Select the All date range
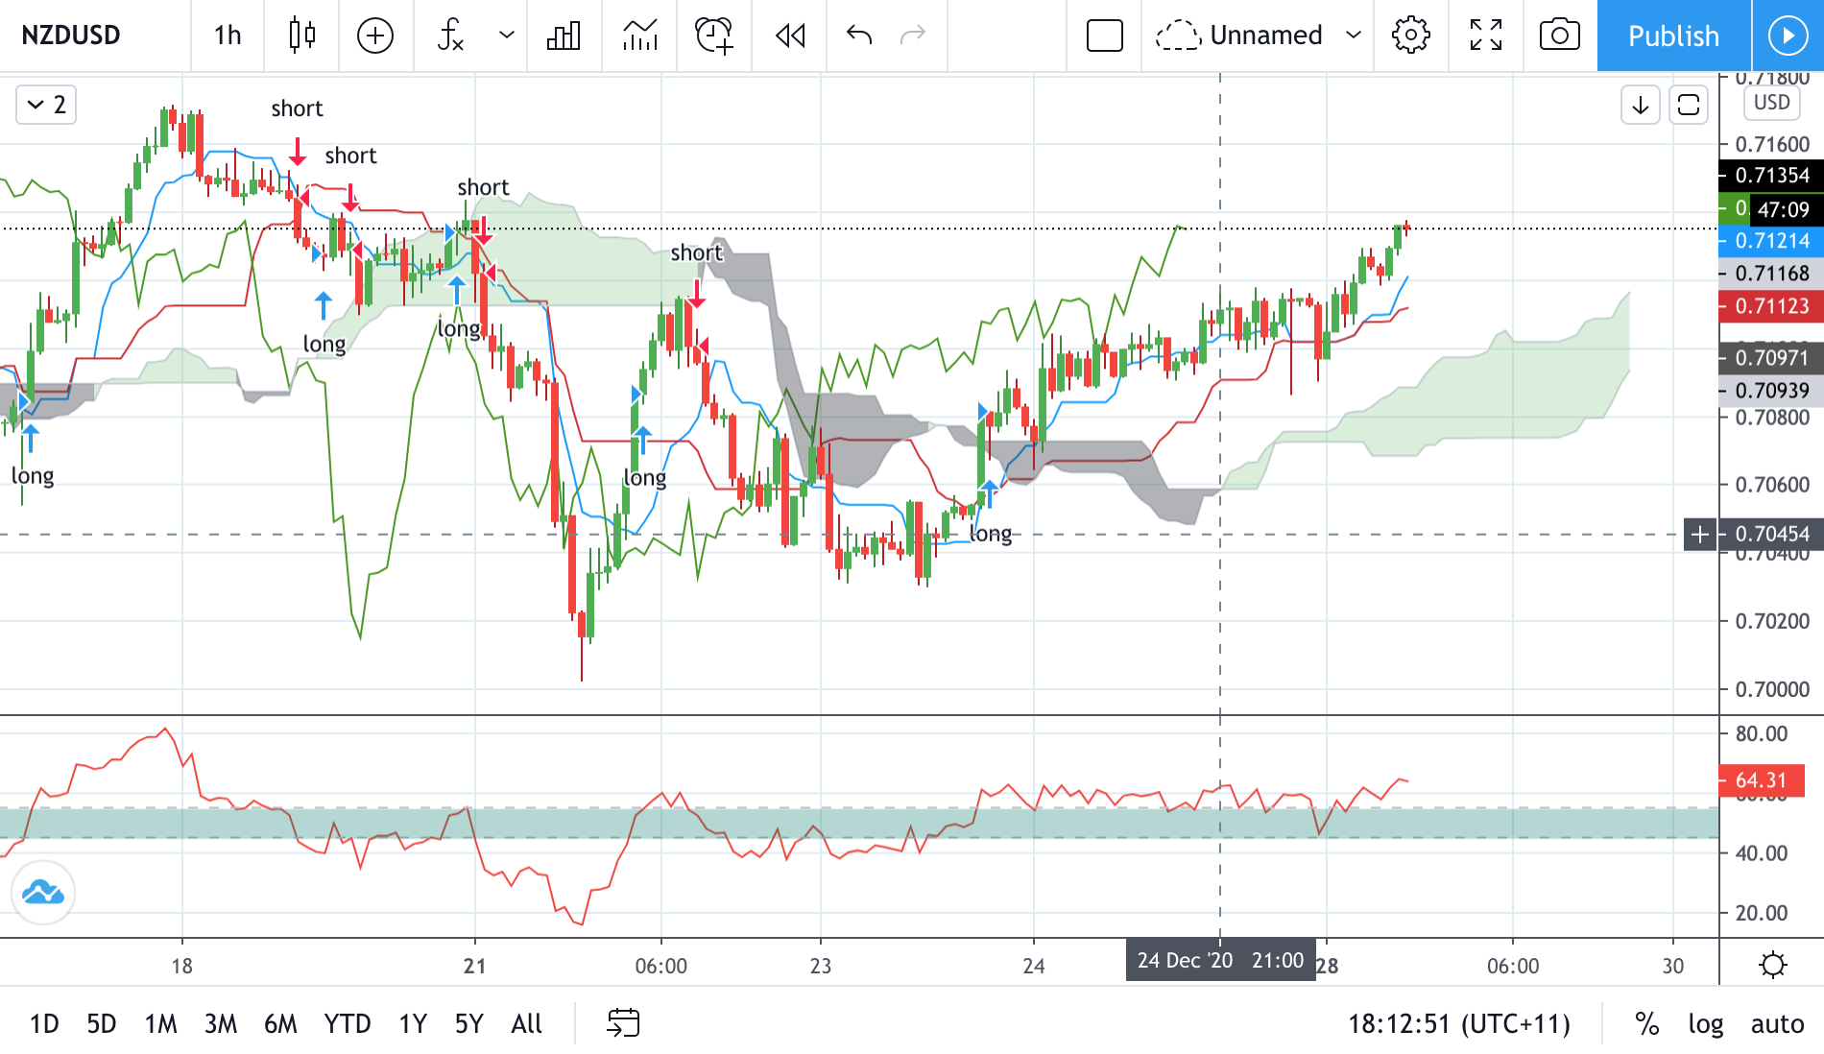This screenshot has width=1824, height=1054. pos(527,1024)
